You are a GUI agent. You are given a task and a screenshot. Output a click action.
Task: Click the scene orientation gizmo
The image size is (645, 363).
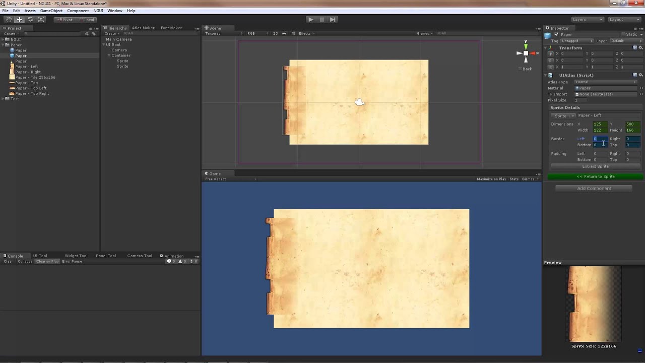(526, 53)
